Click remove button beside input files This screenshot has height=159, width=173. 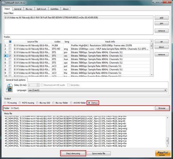point(162,31)
